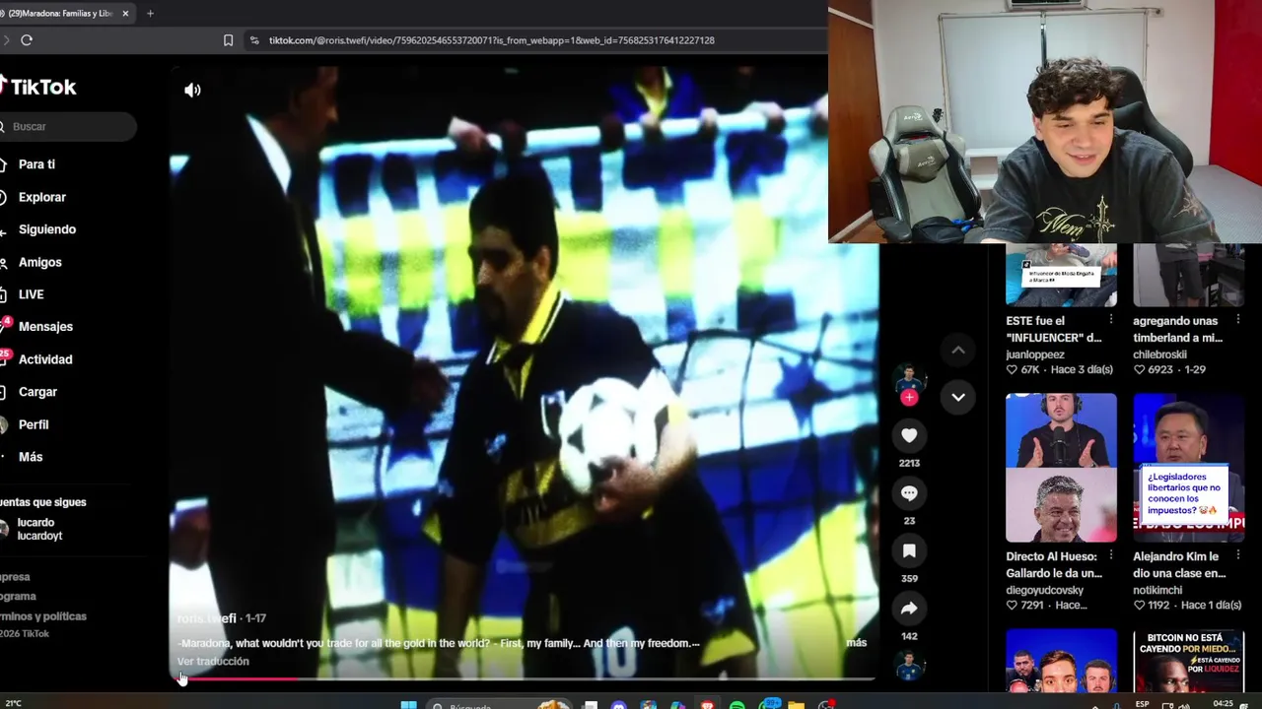Viewport: 1262px width, 709px height.
Task: Like the juanloppeez video showing 67K
Action: point(1012,370)
